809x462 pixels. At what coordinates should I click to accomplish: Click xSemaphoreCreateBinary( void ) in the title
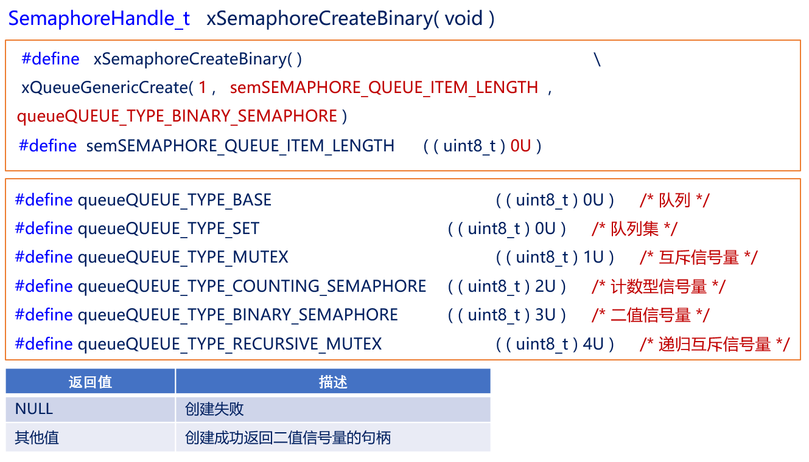pos(351,19)
